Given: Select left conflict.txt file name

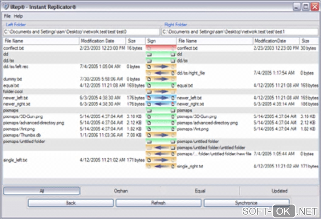Looking at the screenshot, I should (14, 48).
